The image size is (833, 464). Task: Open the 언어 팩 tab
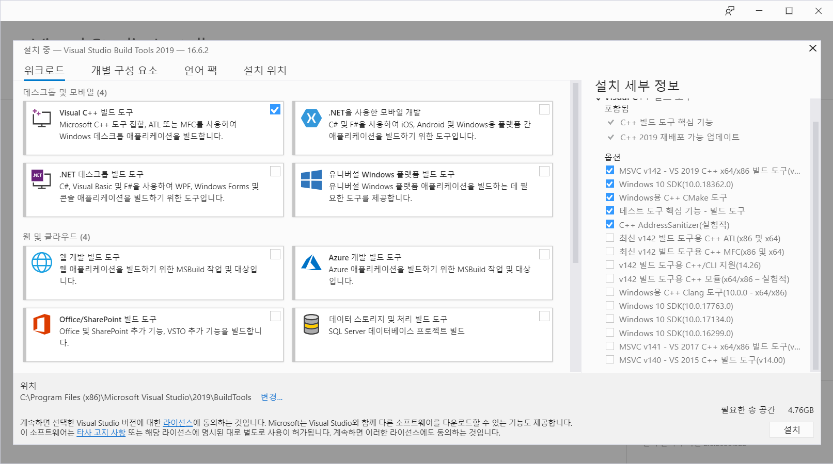[x=201, y=71]
